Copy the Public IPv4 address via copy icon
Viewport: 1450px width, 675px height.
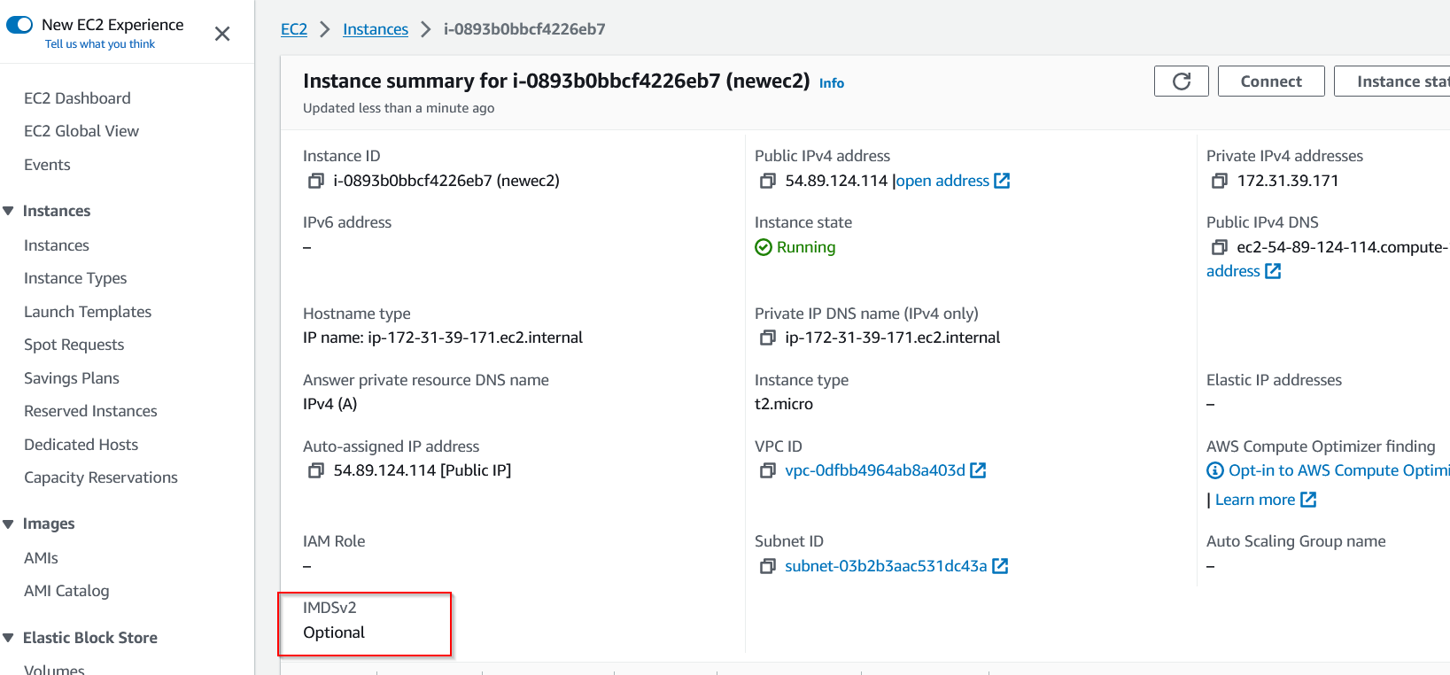767,180
